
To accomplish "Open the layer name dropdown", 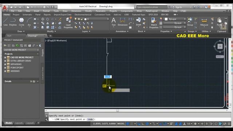I will pyautogui.click(x=108, y=19).
